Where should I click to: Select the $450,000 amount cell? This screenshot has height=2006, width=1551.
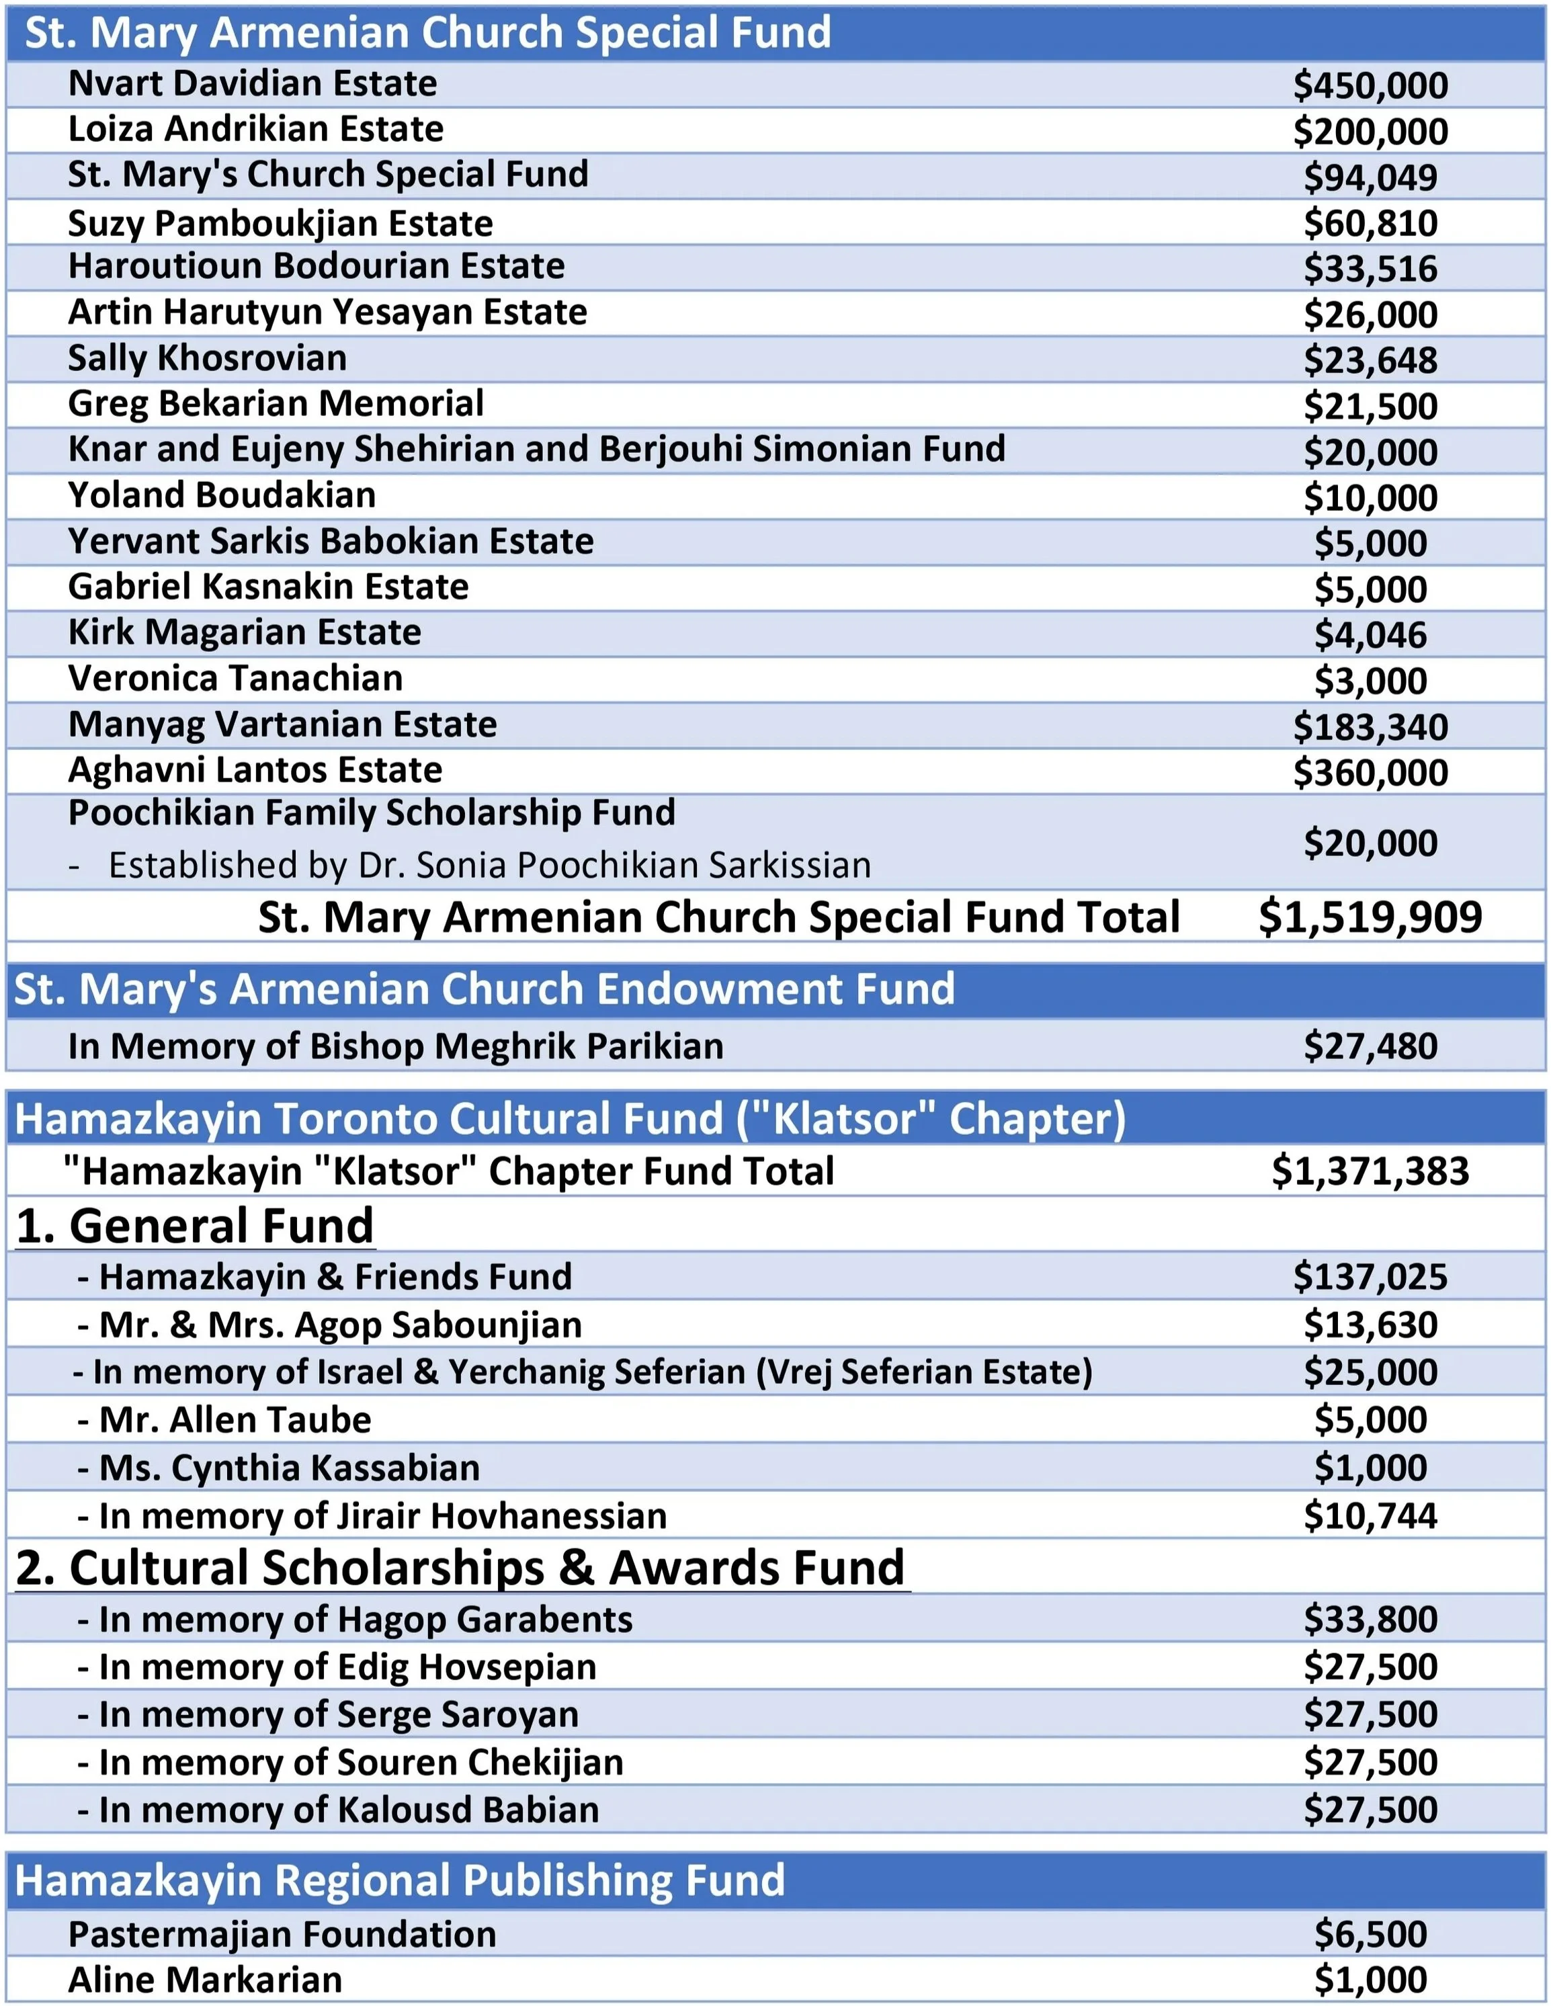(1369, 85)
